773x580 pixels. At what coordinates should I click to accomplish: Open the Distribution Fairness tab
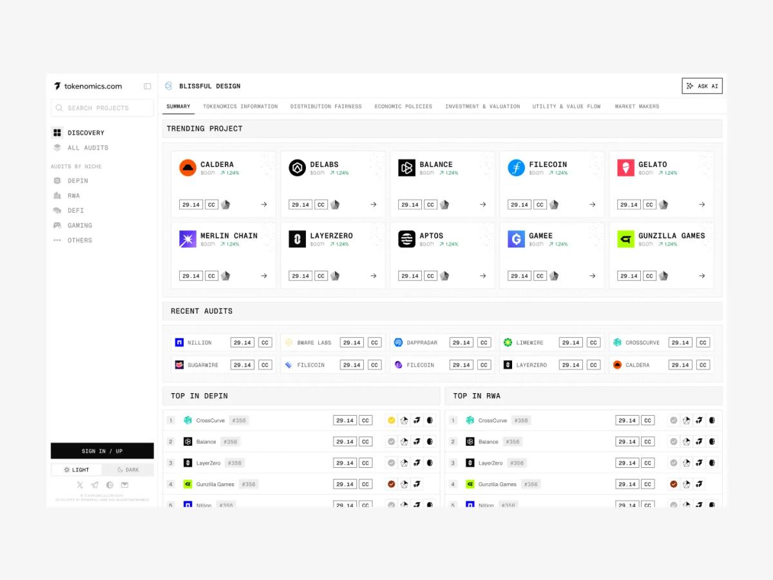pos(326,106)
